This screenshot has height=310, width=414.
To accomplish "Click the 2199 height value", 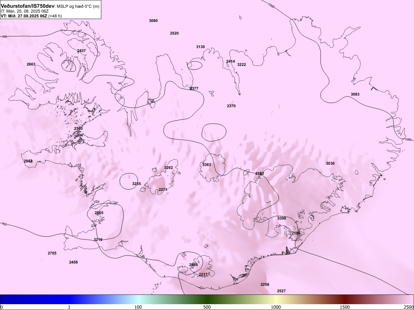I will (296, 233).
